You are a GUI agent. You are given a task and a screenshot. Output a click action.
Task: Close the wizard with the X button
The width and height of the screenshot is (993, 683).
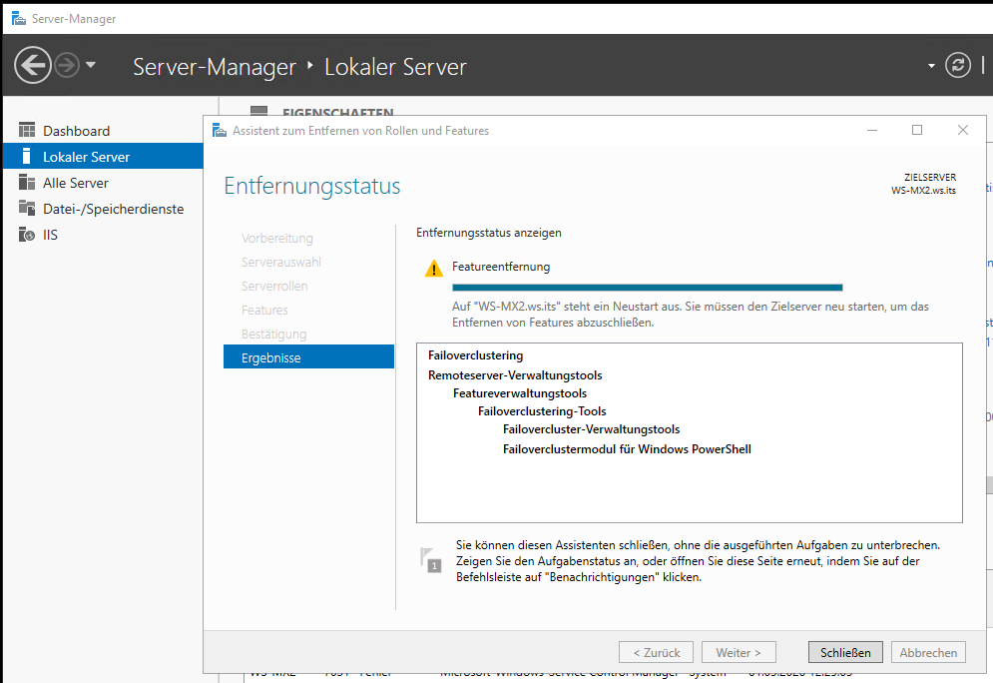(963, 130)
